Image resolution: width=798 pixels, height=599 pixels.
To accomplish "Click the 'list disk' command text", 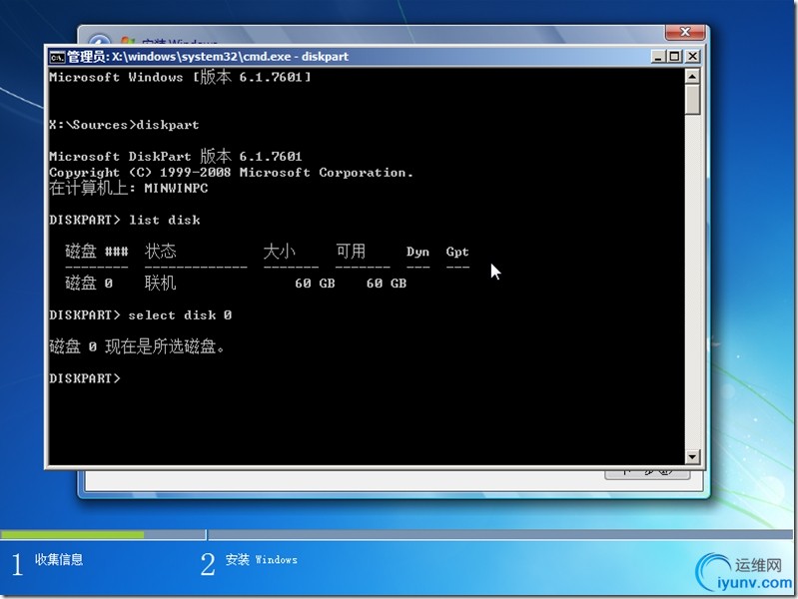I will click(165, 220).
